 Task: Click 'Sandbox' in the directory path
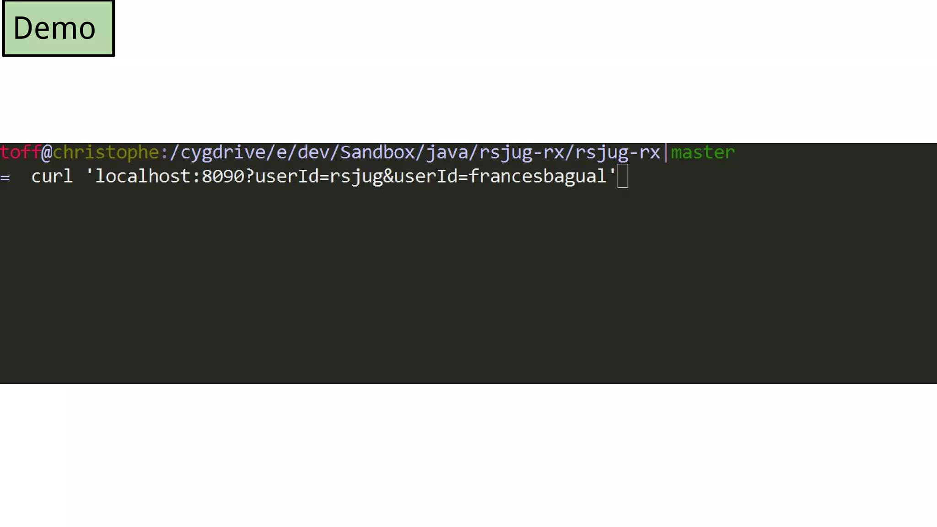pyautogui.click(x=377, y=152)
